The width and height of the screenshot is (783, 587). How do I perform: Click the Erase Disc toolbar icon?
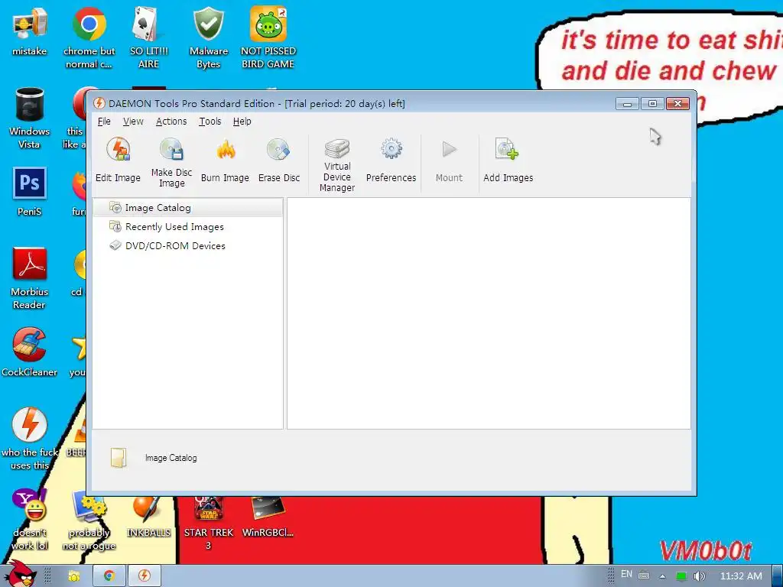click(x=278, y=149)
